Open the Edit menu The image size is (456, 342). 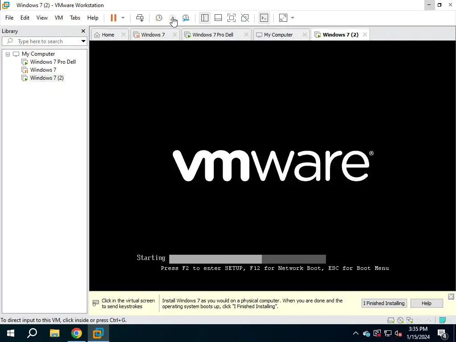[x=25, y=18]
